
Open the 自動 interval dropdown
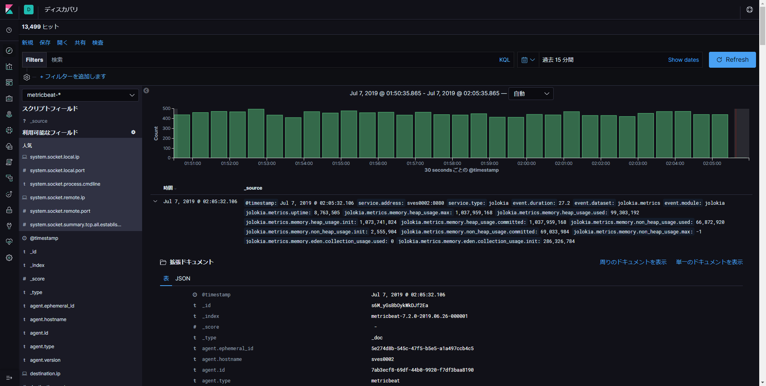pyautogui.click(x=530, y=94)
